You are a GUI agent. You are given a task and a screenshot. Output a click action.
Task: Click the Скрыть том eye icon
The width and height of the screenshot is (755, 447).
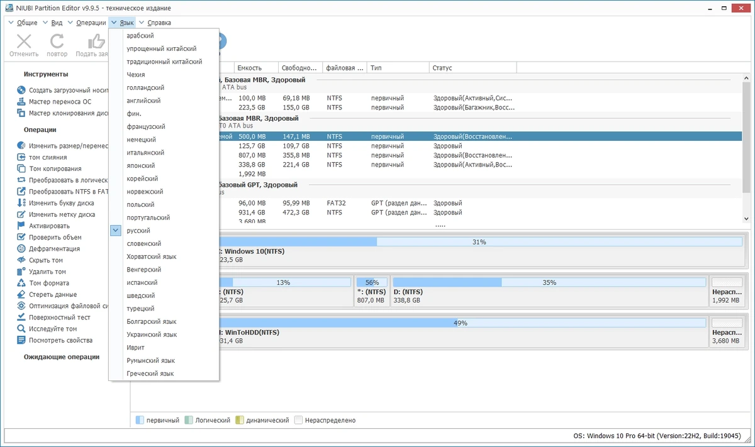click(21, 260)
